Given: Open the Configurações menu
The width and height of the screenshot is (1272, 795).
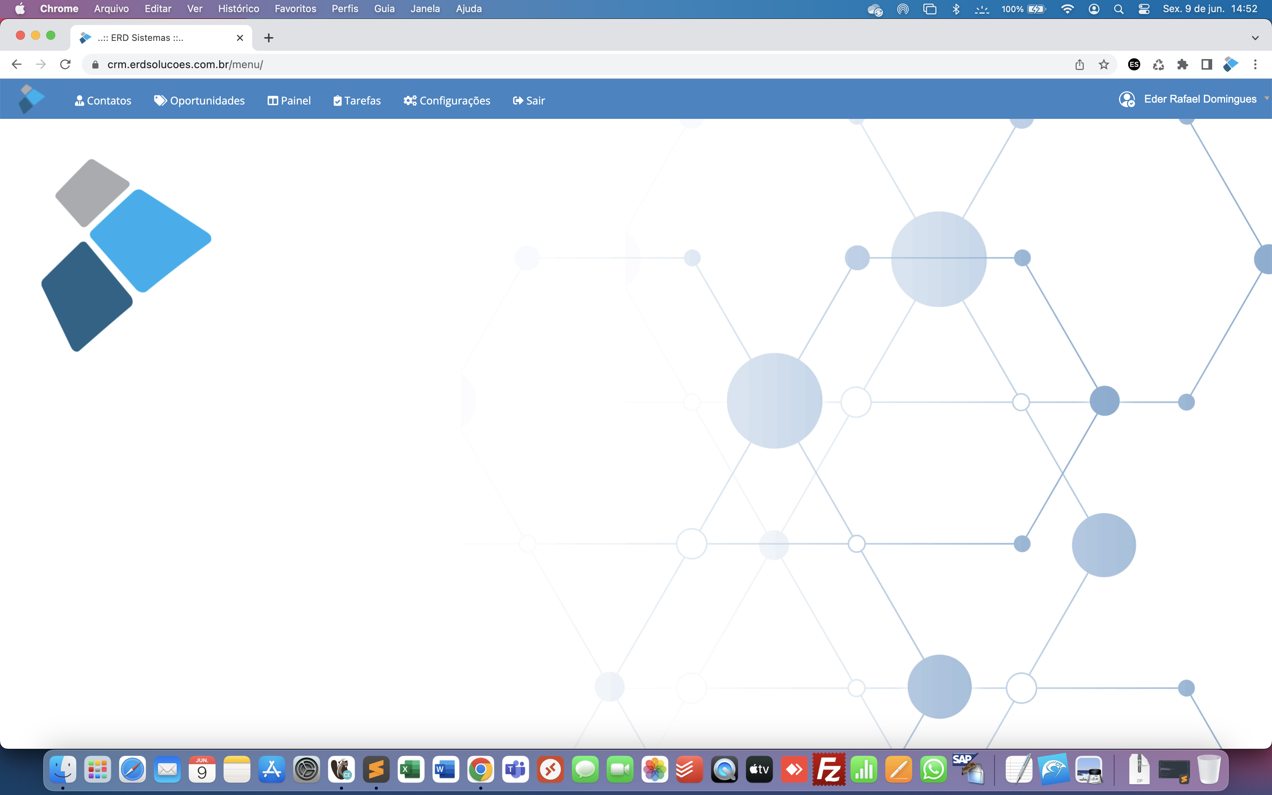Looking at the screenshot, I should 447,100.
